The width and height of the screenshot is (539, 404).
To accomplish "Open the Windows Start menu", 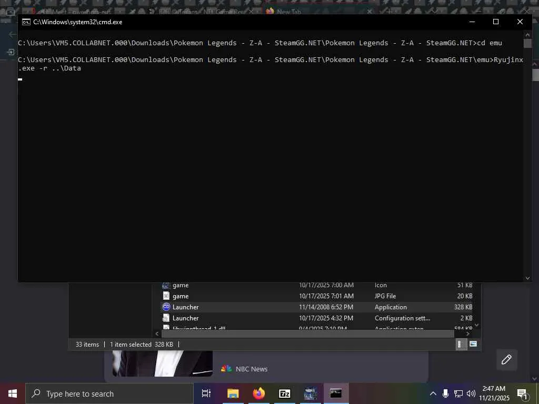I will pyautogui.click(x=13, y=393).
